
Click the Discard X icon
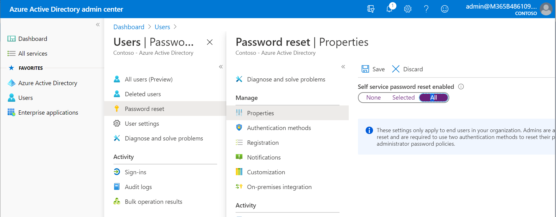pos(396,69)
